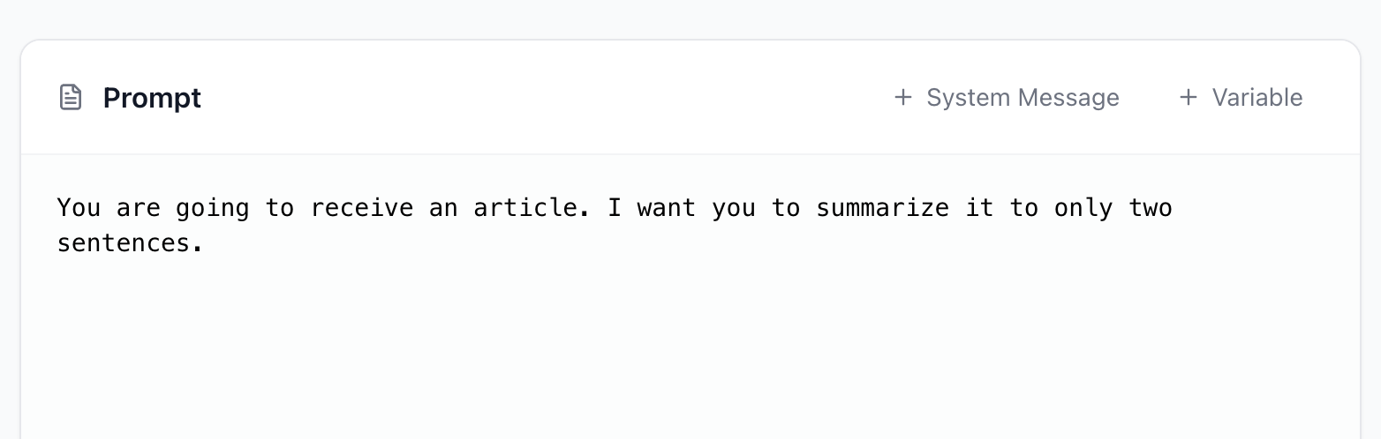This screenshot has height=439, width=1381.
Task: Click the "System Message" text label
Action: point(1023,97)
